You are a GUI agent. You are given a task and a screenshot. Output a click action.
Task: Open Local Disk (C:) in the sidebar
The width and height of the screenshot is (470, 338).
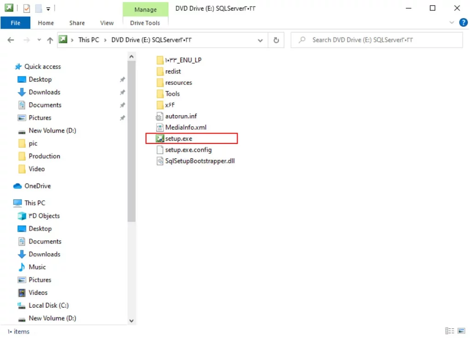point(48,305)
